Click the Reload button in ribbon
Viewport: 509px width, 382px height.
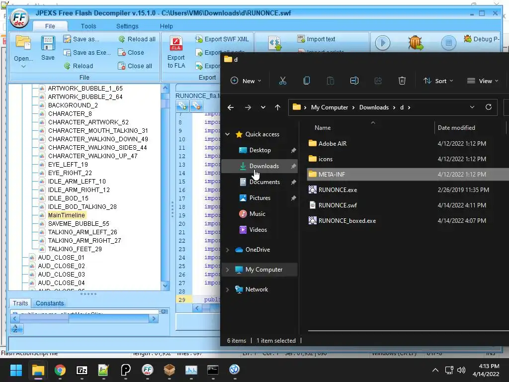pos(78,66)
